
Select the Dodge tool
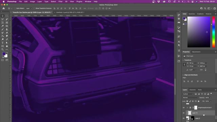pyautogui.click(x=2, y=39)
